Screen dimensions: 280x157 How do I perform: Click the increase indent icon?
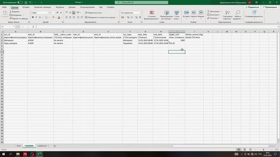82,17
